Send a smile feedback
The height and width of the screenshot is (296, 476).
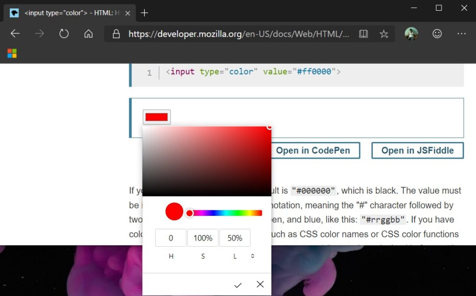click(437, 34)
